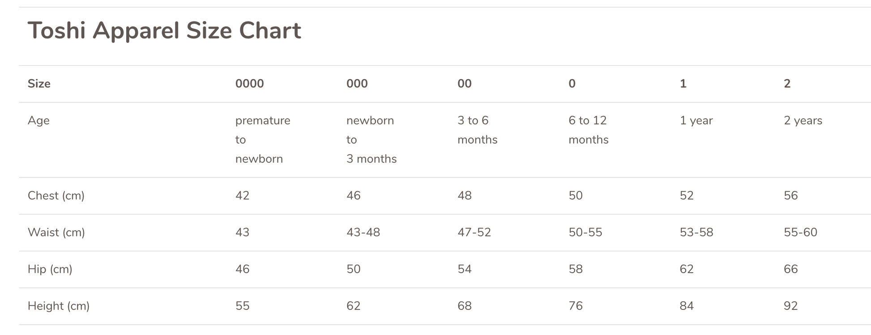The image size is (871, 335).
Task: Select the newborn to 3 months cell
Action: point(371,139)
